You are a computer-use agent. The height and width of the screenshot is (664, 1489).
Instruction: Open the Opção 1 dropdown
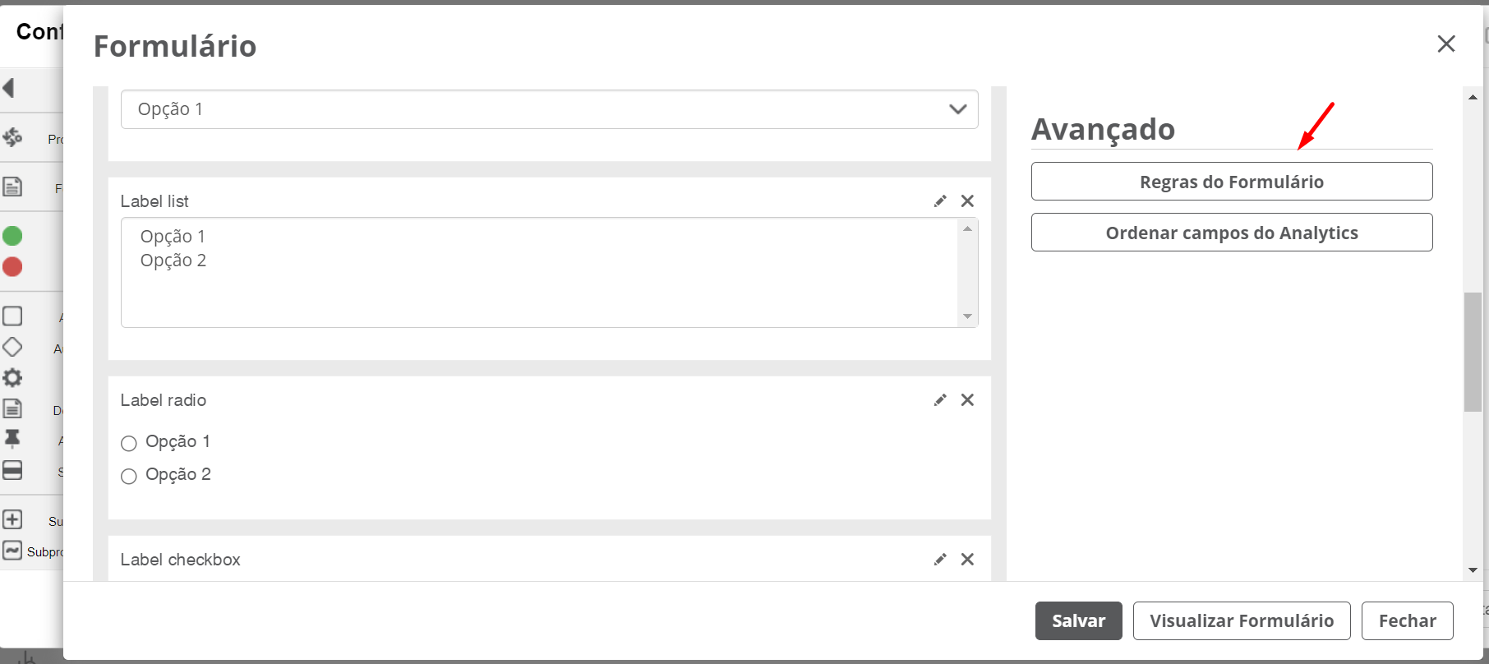coord(549,109)
